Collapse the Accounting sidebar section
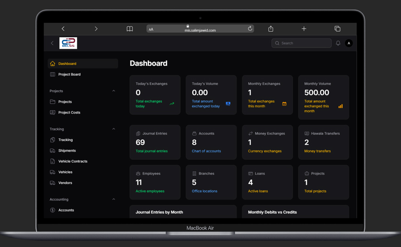The width and height of the screenshot is (401, 247). (113, 199)
